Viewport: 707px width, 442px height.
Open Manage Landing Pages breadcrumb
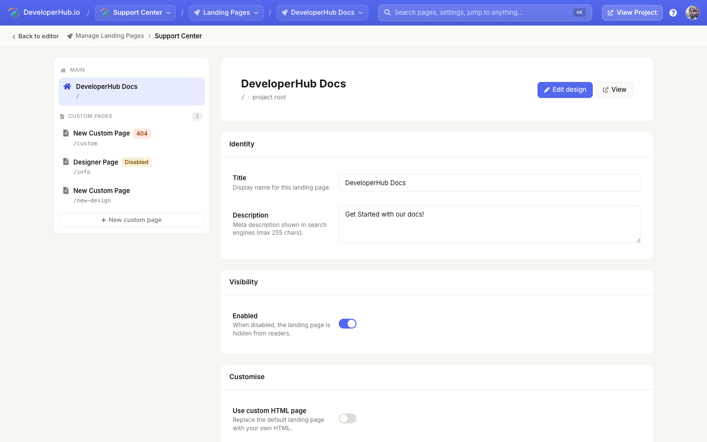(x=106, y=36)
